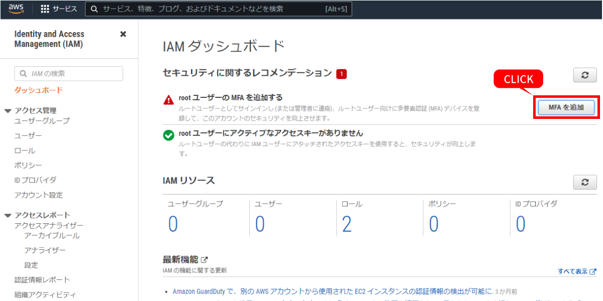Open 設定 under access analyzer
Screen dimensions: 603x301
pos(31,265)
